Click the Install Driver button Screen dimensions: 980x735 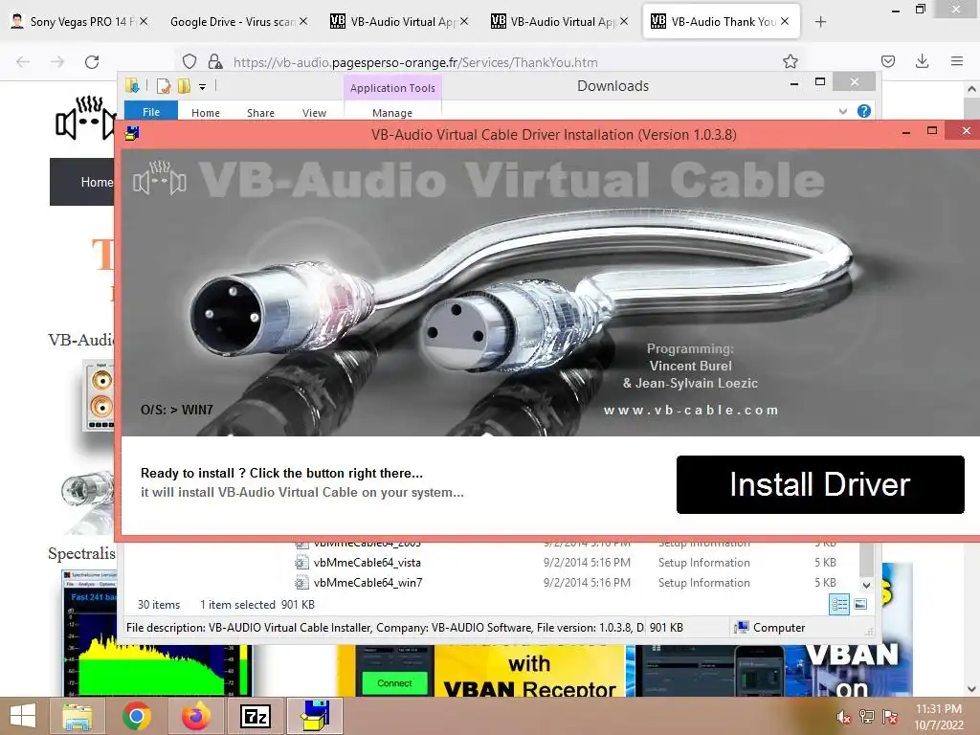coord(820,484)
